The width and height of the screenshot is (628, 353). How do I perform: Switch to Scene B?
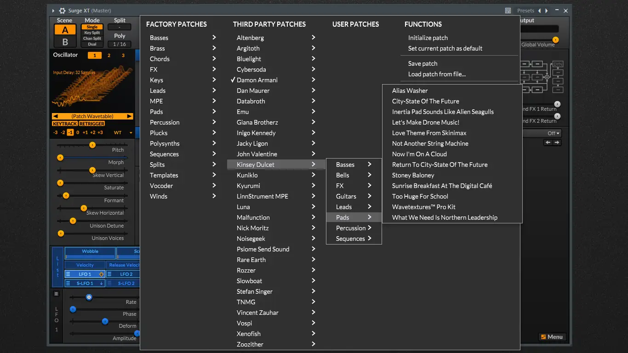pyautogui.click(x=65, y=42)
